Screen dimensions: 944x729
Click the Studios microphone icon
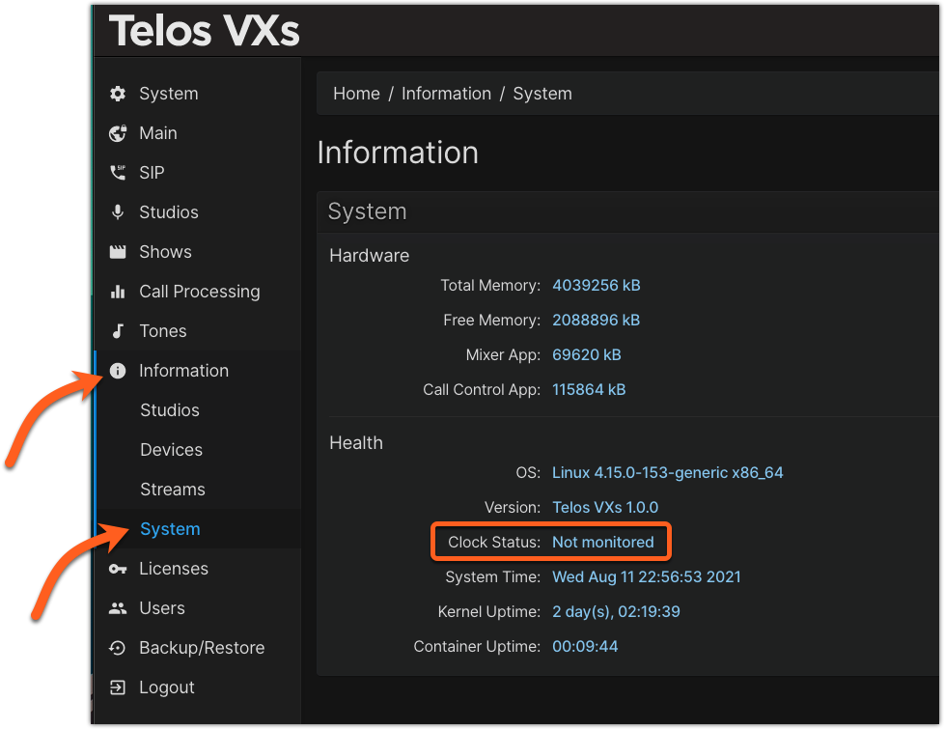[118, 212]
